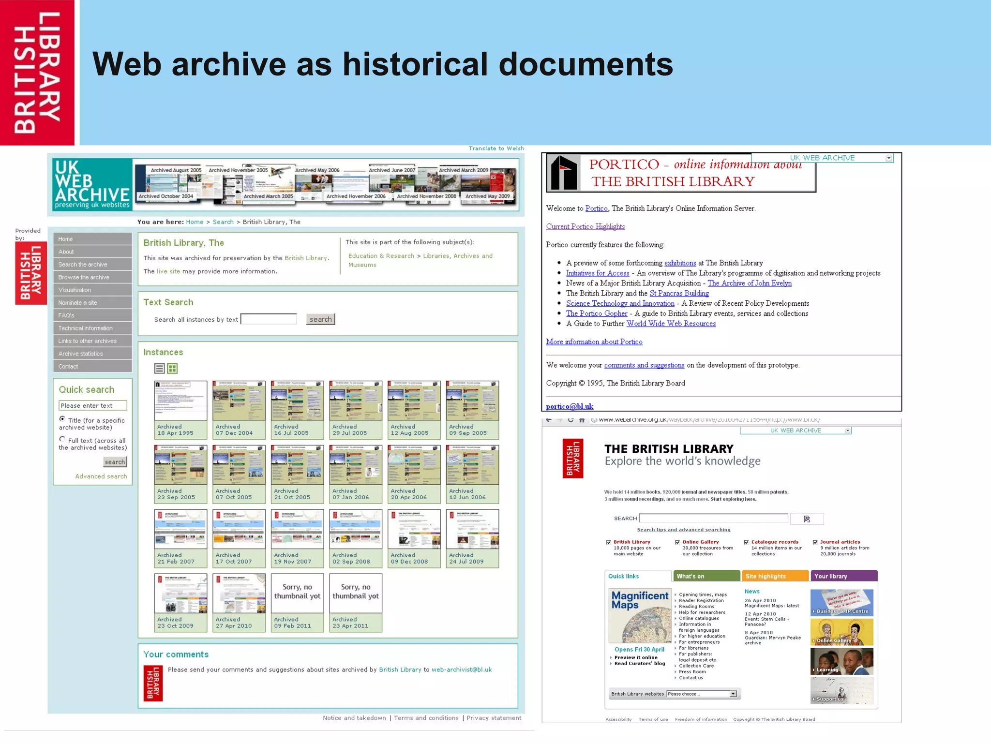Select Search the archive in sidebar
991x743 pixels.
tap(92, 265)
